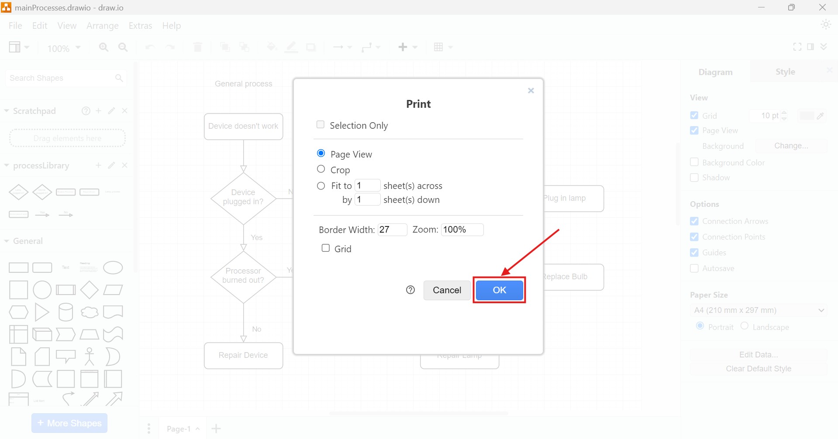
Task: Click the Search Shapes magnifier icon
Action: point(119,78)
